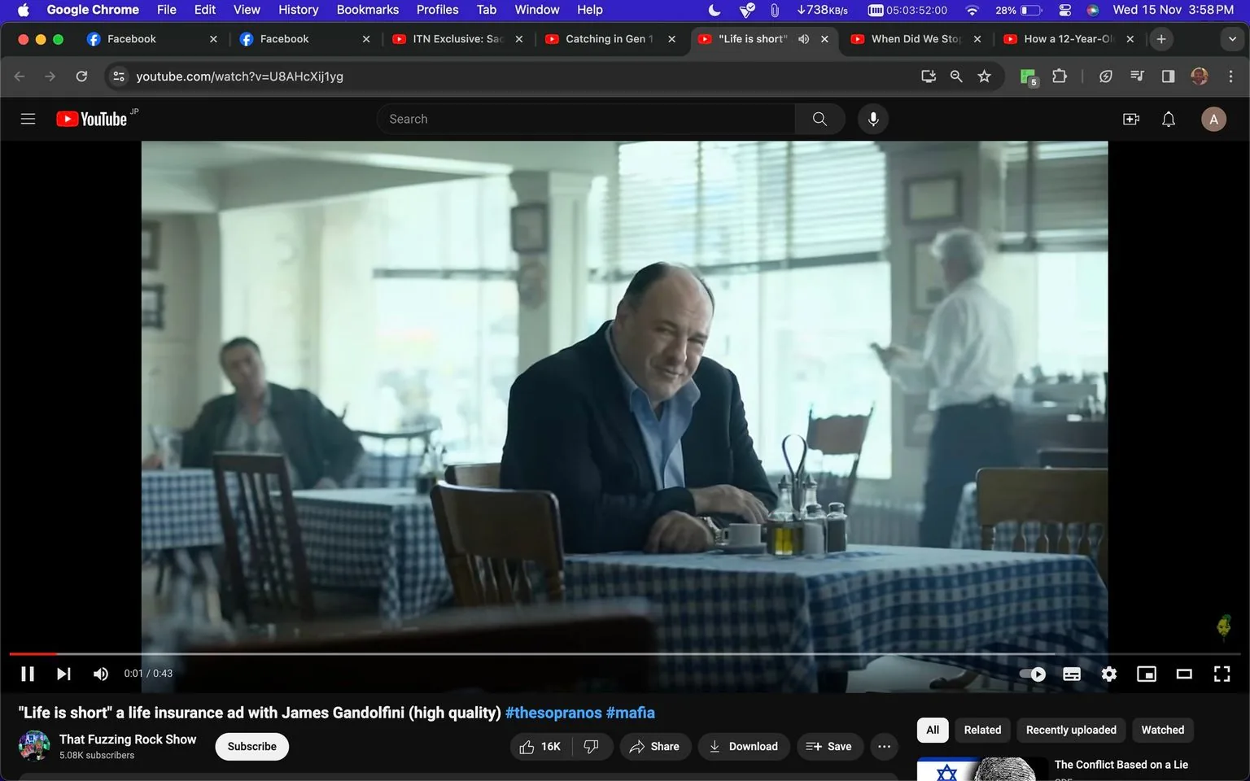The image size is (1250, 781).
Task: Open YouTube notifications bell
Action: pos(1168,118)
